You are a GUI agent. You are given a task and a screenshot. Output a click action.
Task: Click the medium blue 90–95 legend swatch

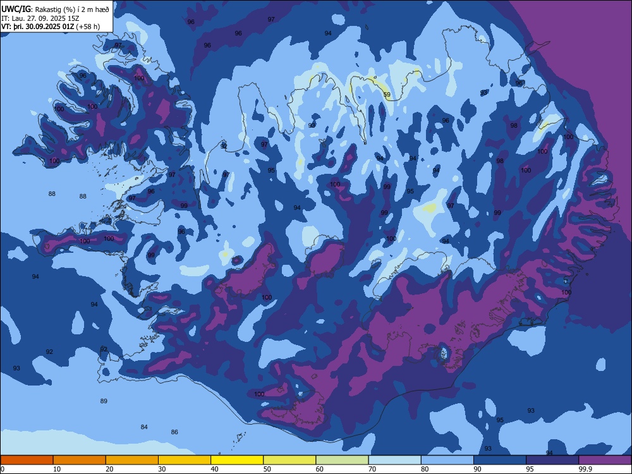point(500,460)
